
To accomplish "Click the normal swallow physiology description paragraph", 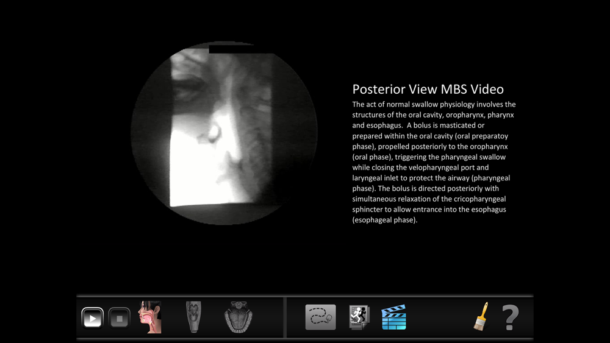I will click(434, 162).
